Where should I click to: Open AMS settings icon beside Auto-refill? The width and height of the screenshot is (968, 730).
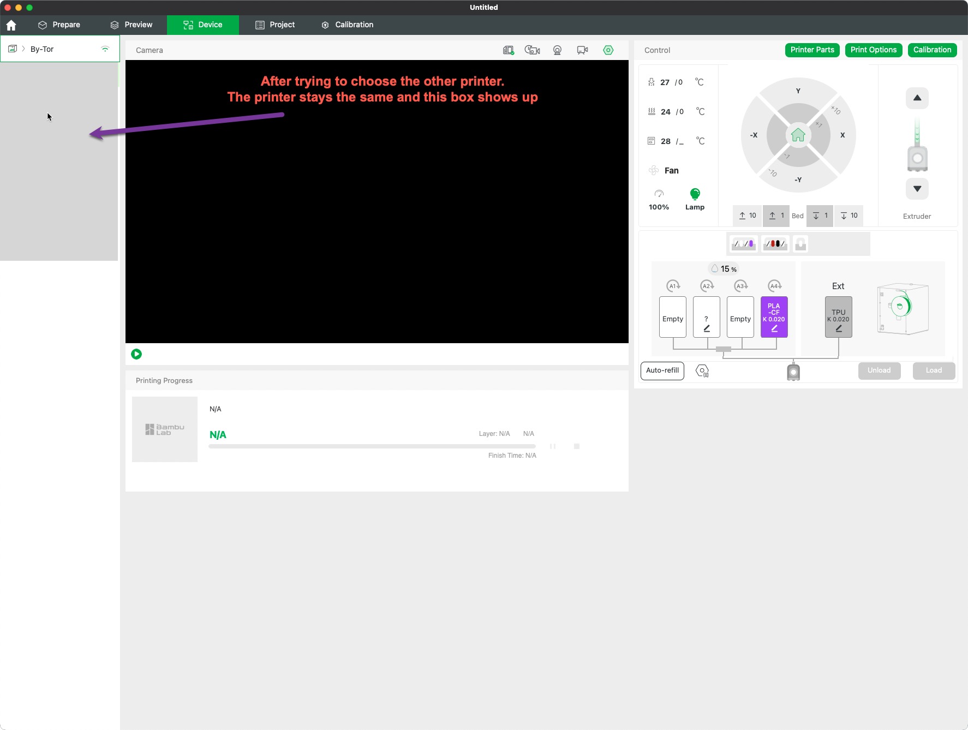(702, 371)
